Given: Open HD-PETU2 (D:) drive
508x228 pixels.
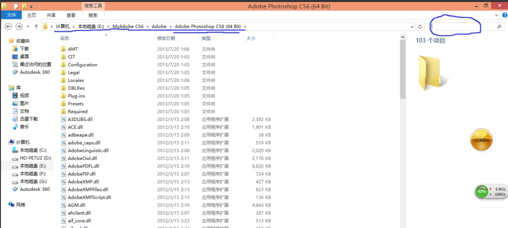Looking at the screenshot, I should (31, 158).
